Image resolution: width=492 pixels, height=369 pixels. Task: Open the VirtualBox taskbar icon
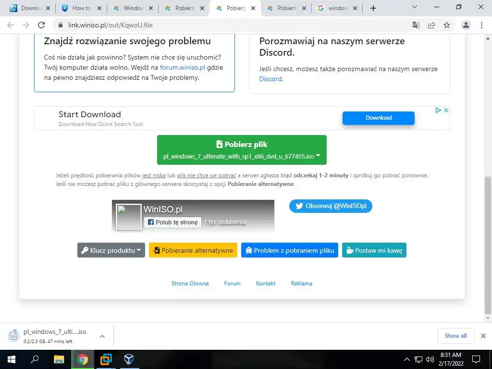tap(129, 359)
